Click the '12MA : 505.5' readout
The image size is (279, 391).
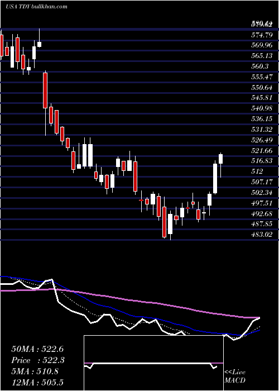pyautogui.click(x=38, y=382)
